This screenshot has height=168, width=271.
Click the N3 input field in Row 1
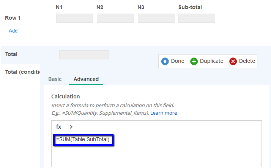(156, 18)
